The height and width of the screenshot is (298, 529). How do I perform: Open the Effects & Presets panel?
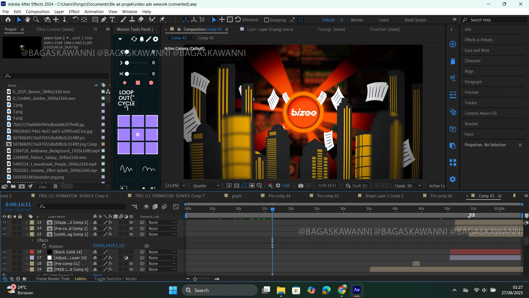click(x=479, y=40)
